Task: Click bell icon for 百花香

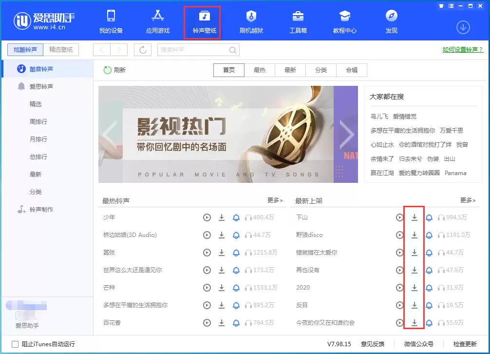Action: pyautogui.click(x=236, y=323)
